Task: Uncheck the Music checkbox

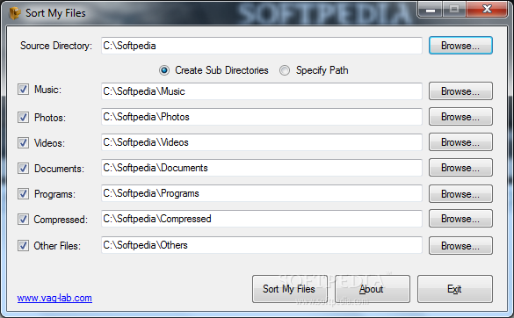Action: point(23,90)
